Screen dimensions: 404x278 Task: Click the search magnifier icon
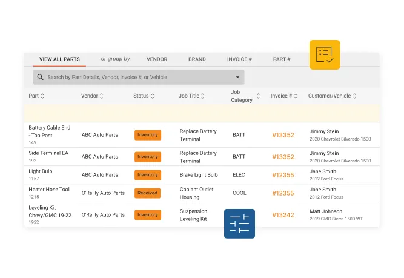coord(40,77)
